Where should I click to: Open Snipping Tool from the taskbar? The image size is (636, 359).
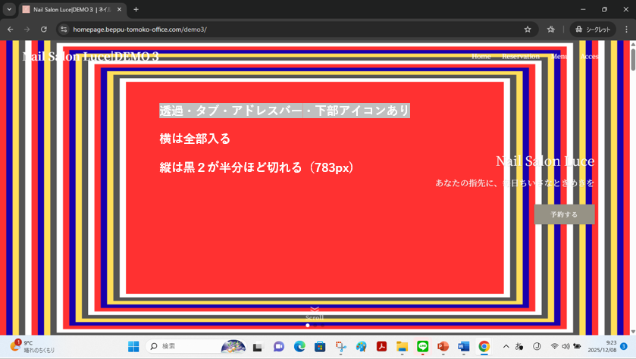coord(340,346)
